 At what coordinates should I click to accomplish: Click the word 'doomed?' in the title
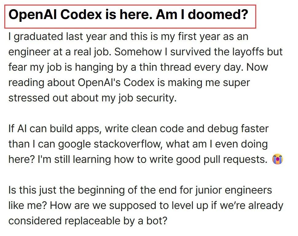click(218, 14)
